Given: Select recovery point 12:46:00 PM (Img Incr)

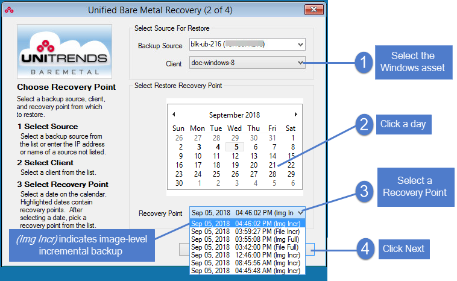Looking at the screenshot, I should pyautogui.click(x=247, y=255).
